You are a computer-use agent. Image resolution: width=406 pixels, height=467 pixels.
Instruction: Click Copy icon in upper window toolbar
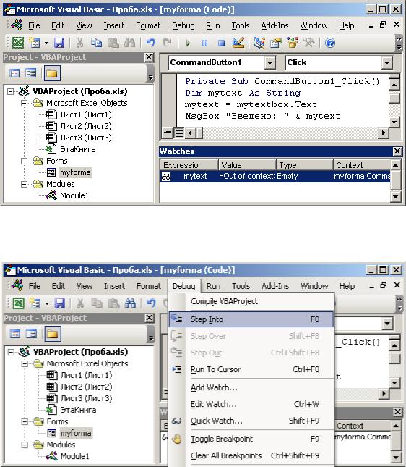tap(96, 43)
